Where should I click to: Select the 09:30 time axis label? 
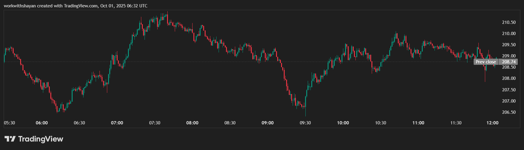pyautogui.click(x=305, y=123)
